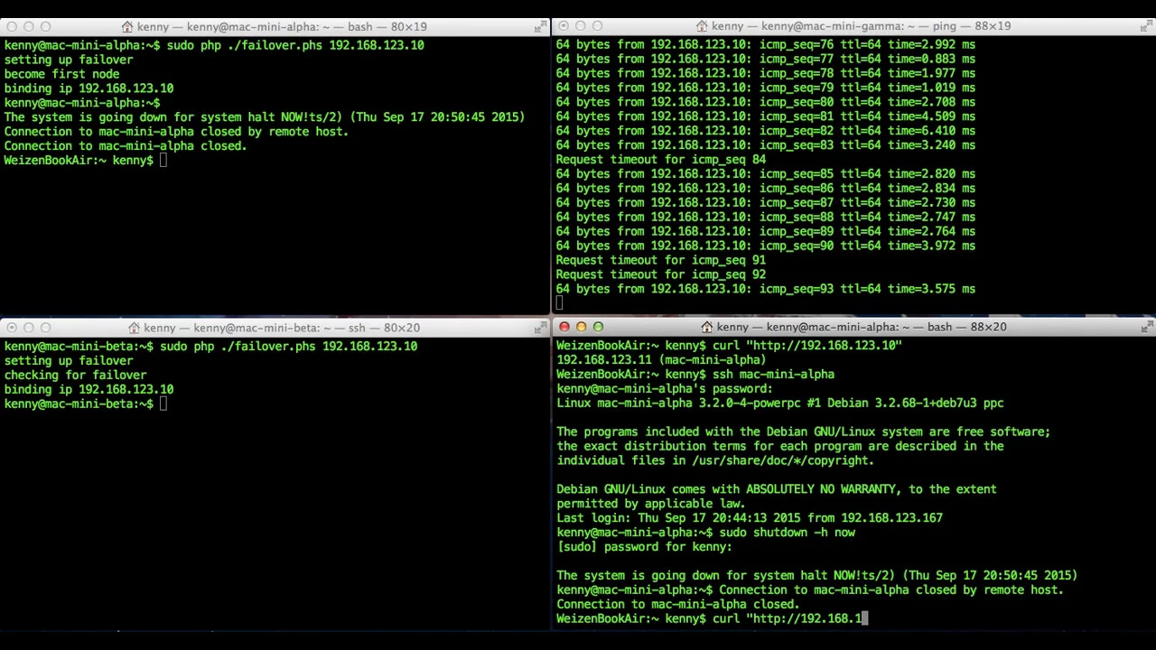Click the ping reply line with icmp_seq=85

coord(765,173)
